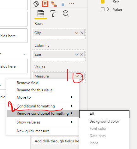Expand the Show value as submenu

click(x=43, y=122)
